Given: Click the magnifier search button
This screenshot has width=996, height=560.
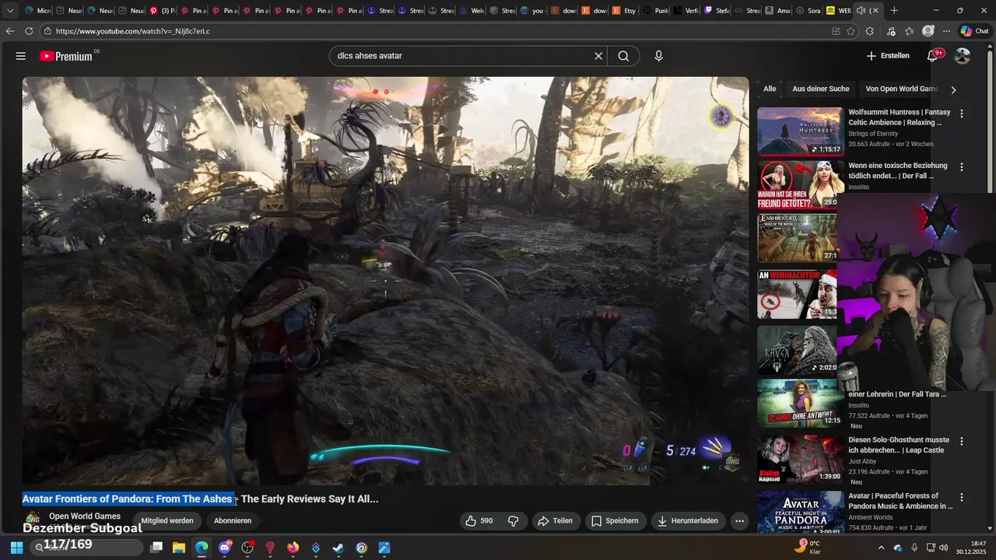Looking at the screenshot, I should (623, 56).
